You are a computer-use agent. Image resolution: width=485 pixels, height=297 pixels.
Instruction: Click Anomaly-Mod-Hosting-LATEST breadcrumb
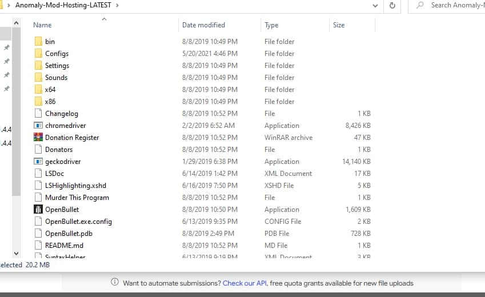(63, 5)
